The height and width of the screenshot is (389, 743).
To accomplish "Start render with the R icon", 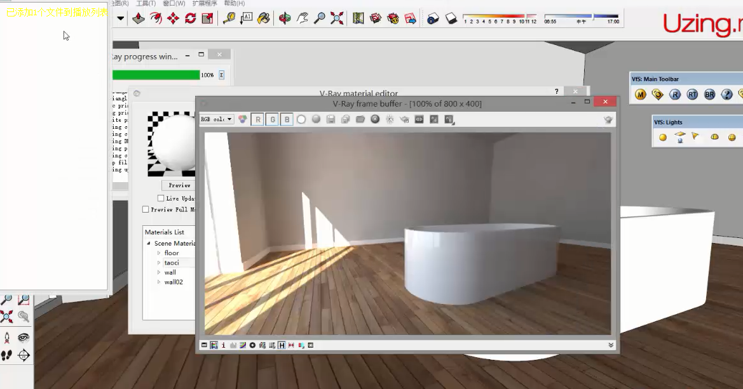I will 675,95.
